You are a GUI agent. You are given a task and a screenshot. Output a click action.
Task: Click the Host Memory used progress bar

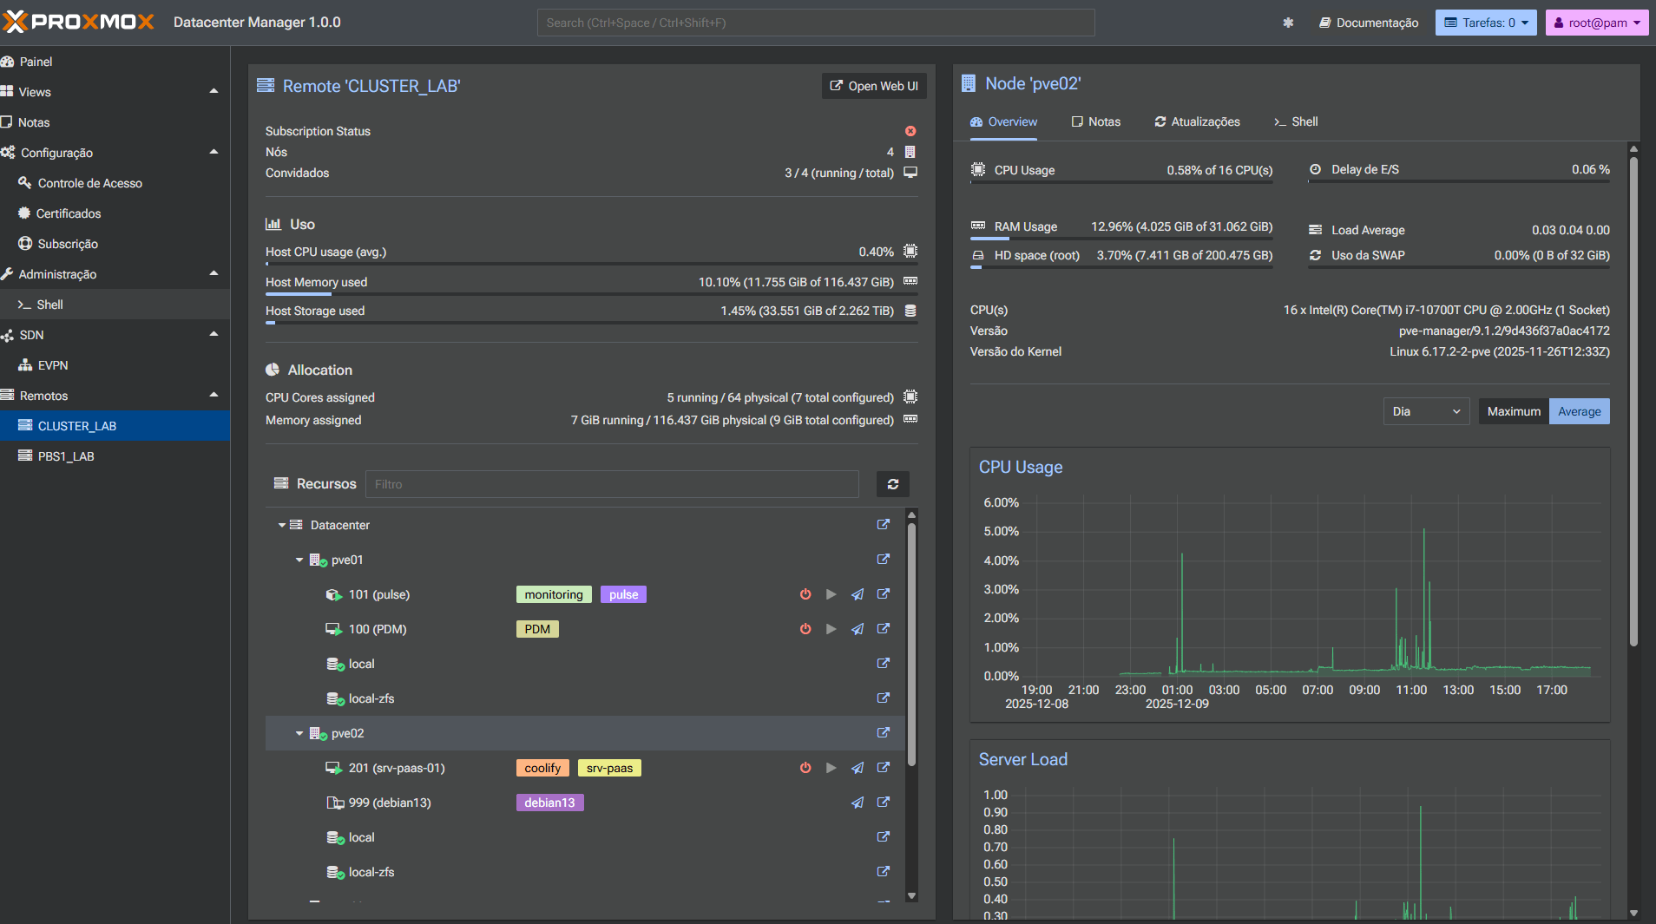click(591, 294)
